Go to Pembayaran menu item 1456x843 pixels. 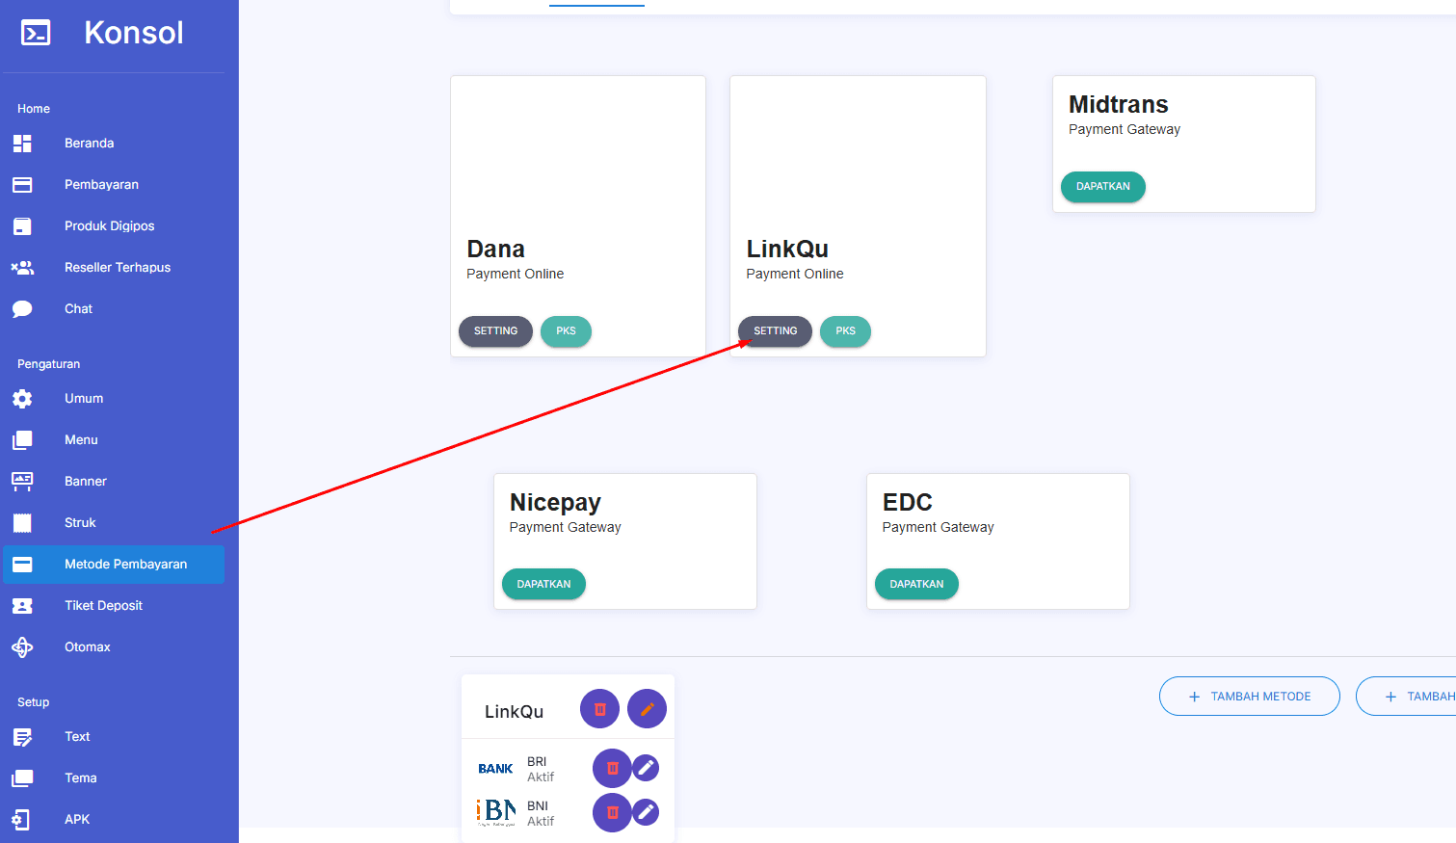click(101, 185)
